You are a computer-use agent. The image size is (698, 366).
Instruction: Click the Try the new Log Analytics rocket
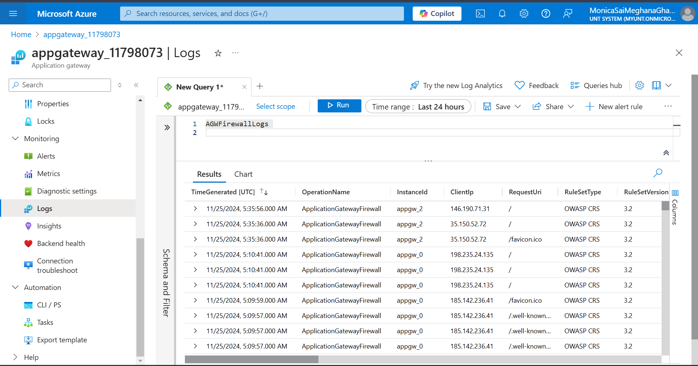pyautogui.click(x=456, y=85)
